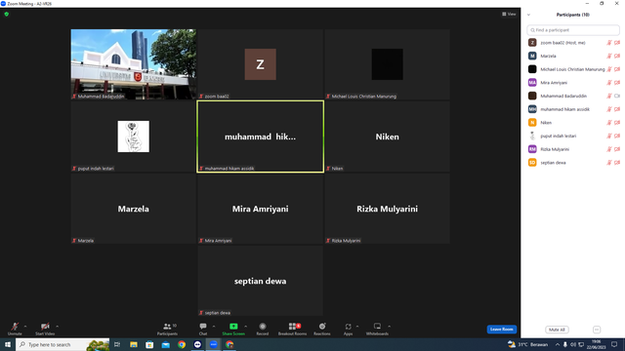This screenshot has height=351, width=625.
Task: Open the Chat panel icon
Action: click(203, 327)
